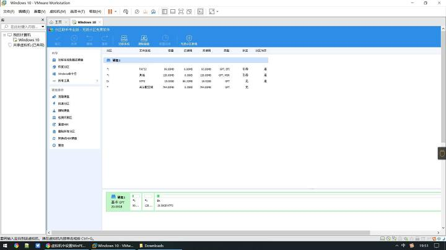446x250 pixels.
Task: Open the 选项卡(T) menu
Action: (77, 12)
